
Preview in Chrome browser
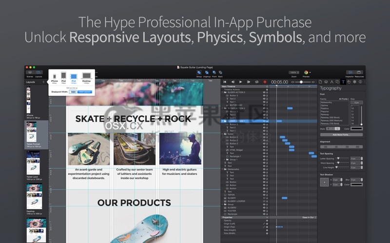[x=306, y=72]
